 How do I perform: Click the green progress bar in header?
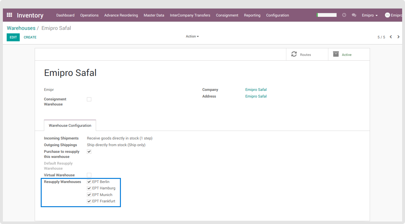click(x=327, y=15)
